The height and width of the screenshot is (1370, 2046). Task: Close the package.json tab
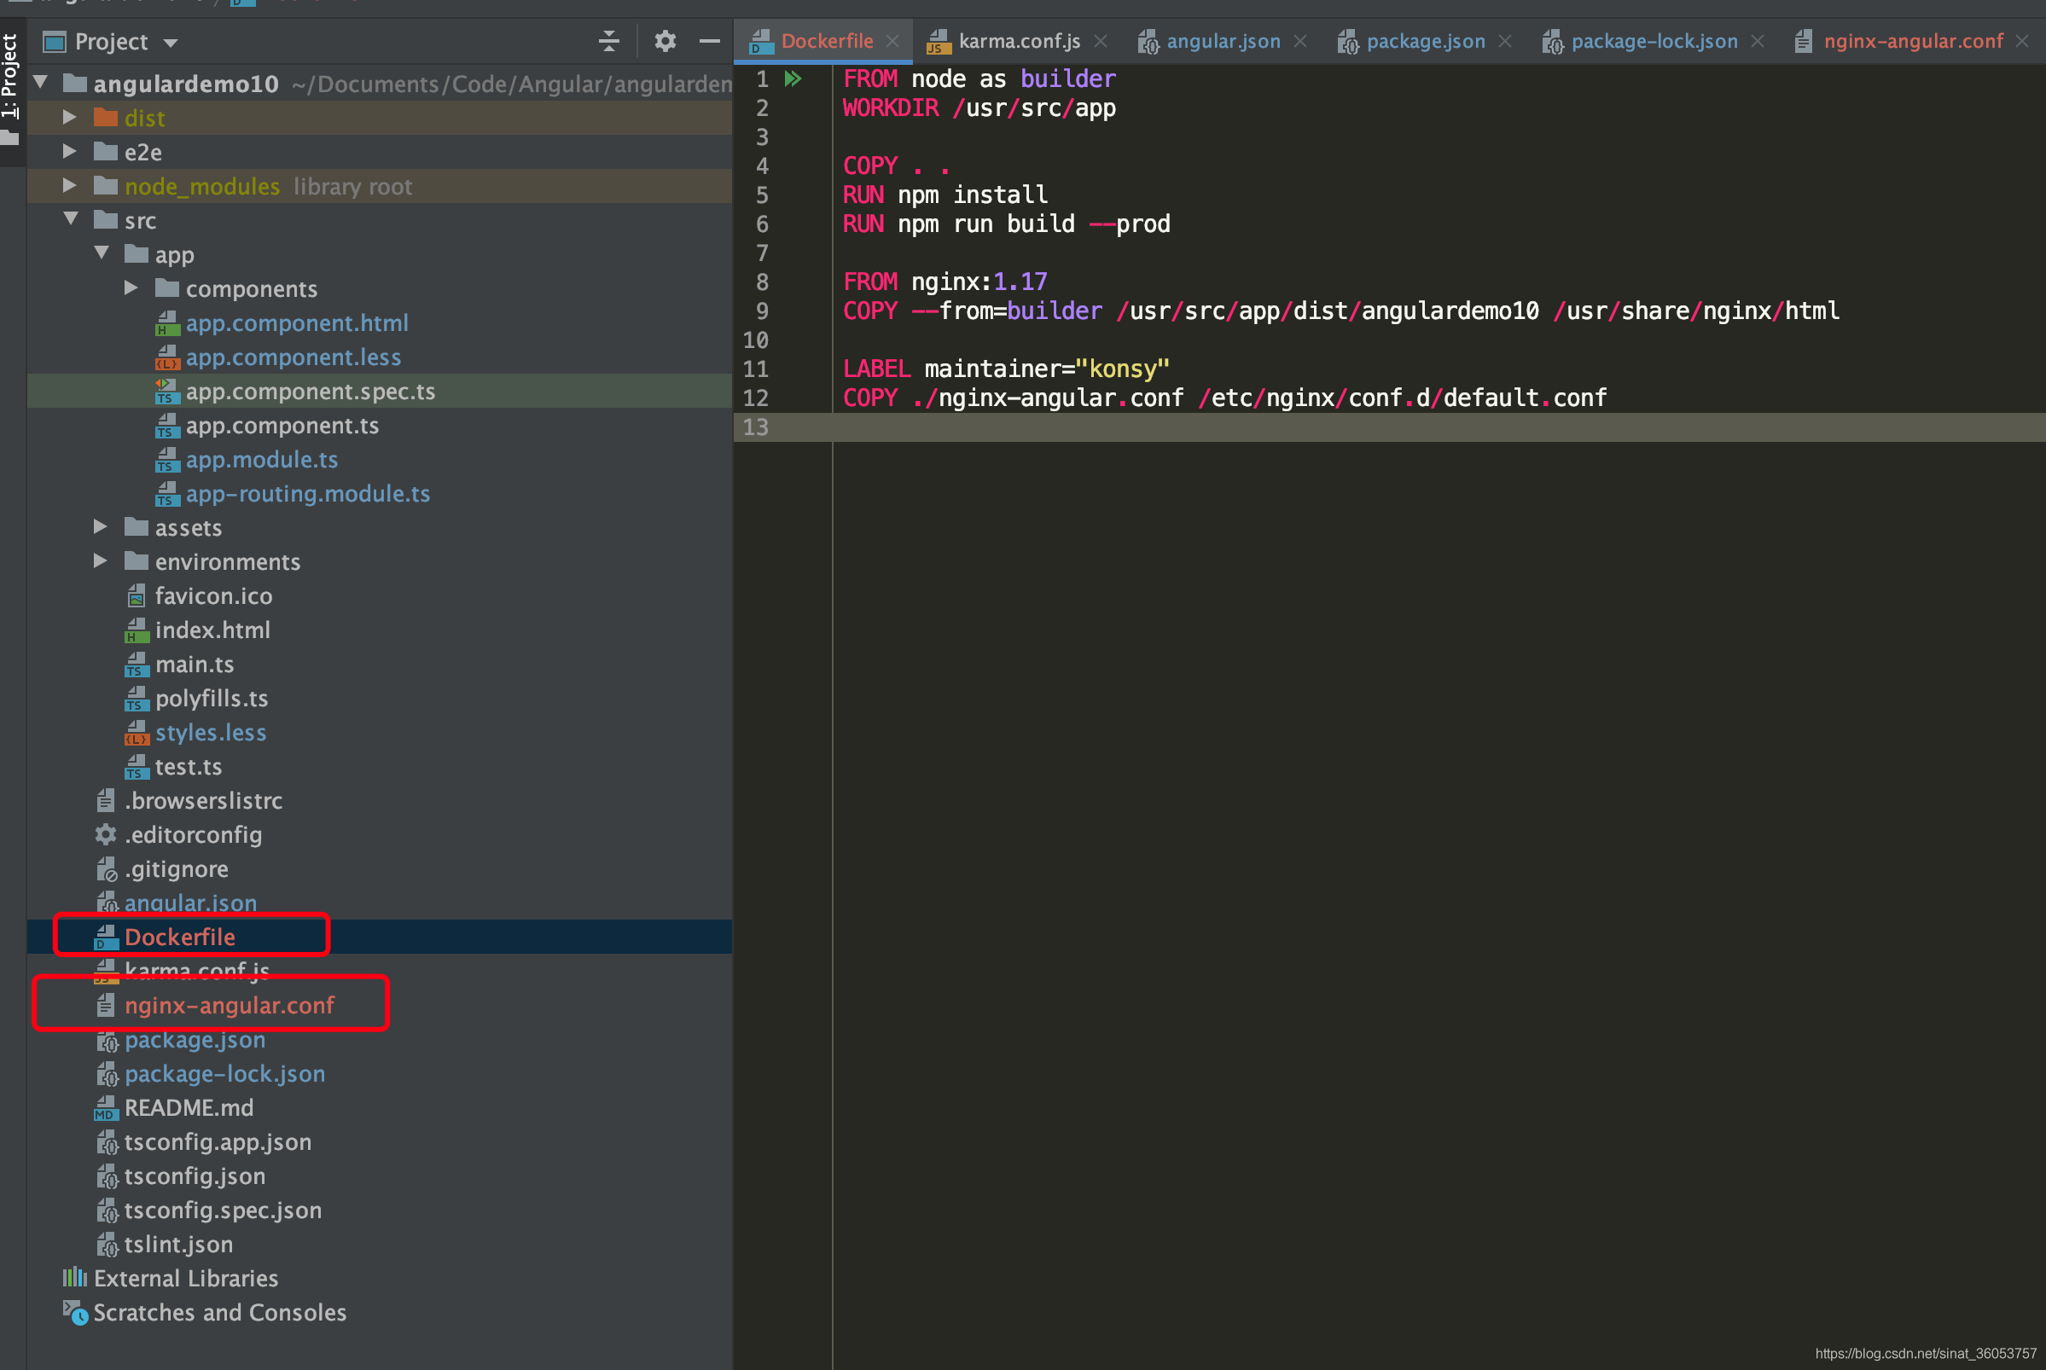tap(1504, 41)
